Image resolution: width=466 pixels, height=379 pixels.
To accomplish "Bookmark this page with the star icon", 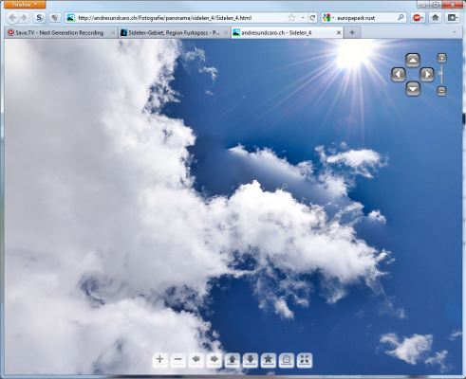I will tap(291, 18).
